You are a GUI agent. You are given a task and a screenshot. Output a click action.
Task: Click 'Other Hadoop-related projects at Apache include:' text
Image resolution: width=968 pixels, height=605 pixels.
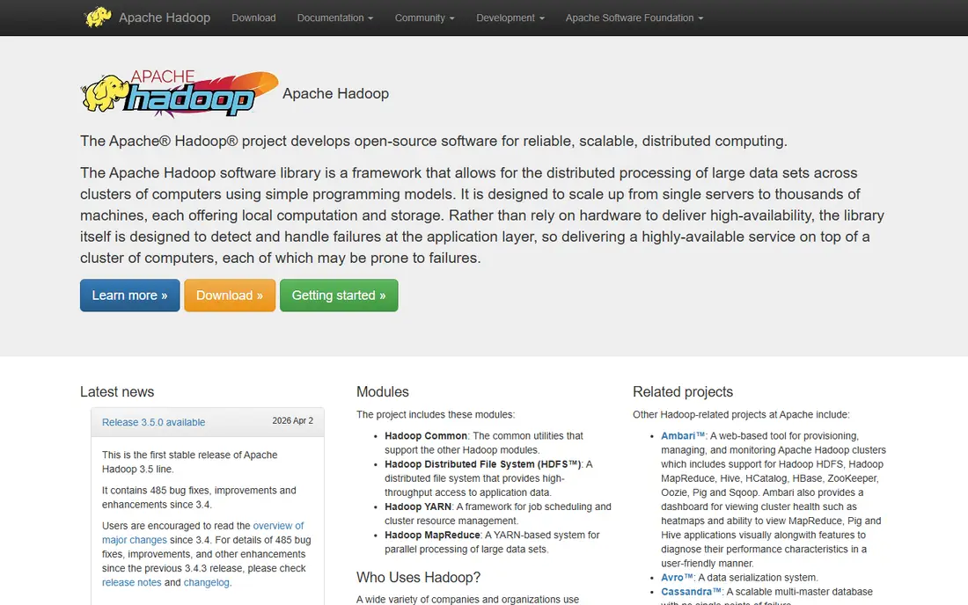coord(741,415)
